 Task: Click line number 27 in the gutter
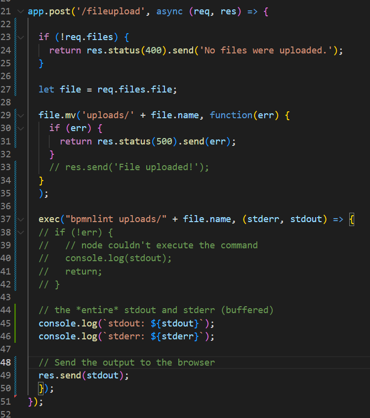pos(5,90)
